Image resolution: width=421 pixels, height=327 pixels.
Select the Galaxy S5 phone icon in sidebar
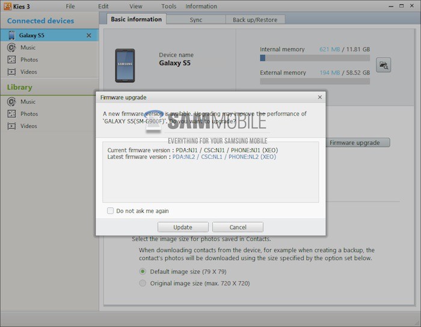[x=11, y=35]
